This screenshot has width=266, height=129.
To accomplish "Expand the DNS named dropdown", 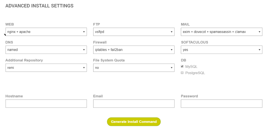I will pos(46,49).
